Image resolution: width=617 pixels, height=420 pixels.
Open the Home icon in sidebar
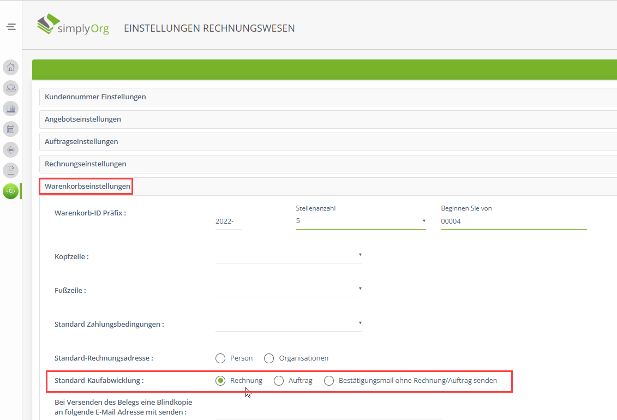pyautogui.click(x=10, y=67)
